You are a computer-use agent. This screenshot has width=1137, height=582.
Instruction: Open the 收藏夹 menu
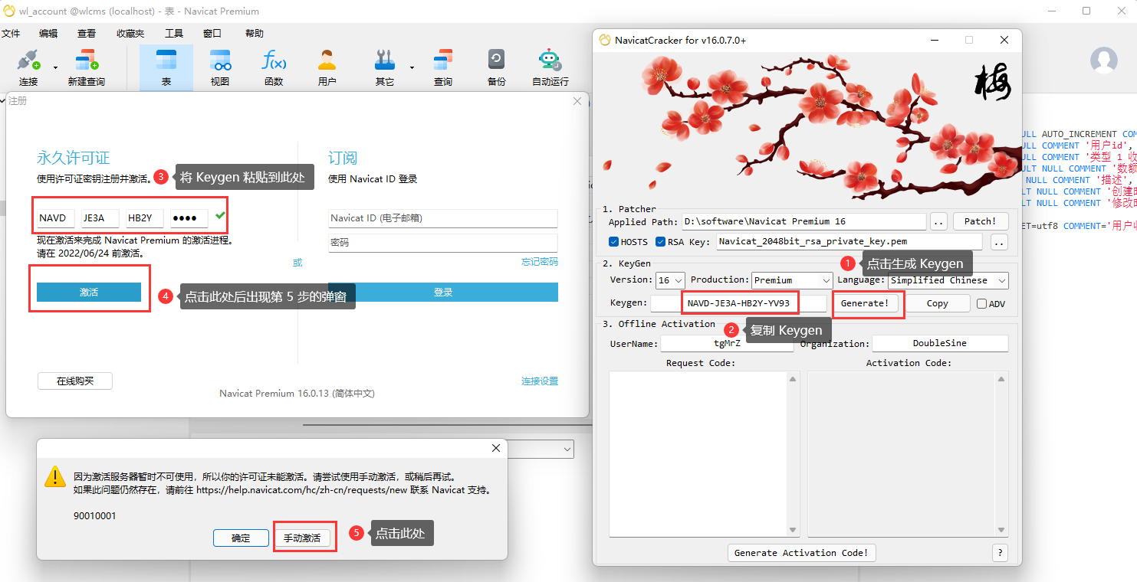coord(130,34)
